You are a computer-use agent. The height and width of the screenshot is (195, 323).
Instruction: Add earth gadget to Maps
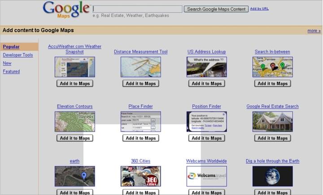tap(75, 192)
